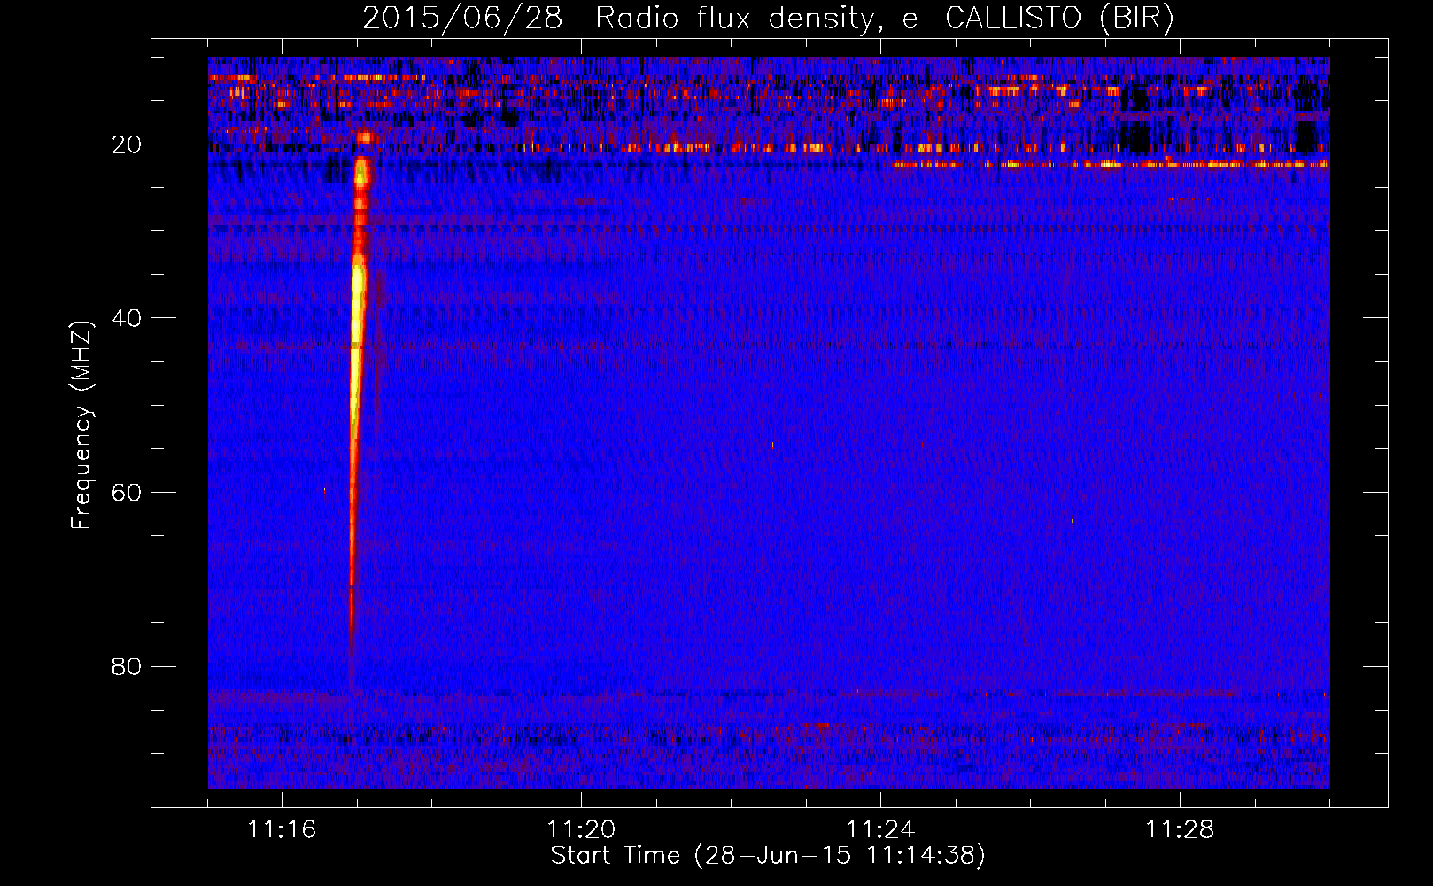Click the plot title '2015/06/28 Radio flux density, e-CALLISTO (BIR)'
1433x886 pixels.
(x=768, y=19)
